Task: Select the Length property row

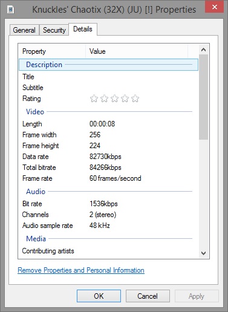Action: [x=108, y=124]
